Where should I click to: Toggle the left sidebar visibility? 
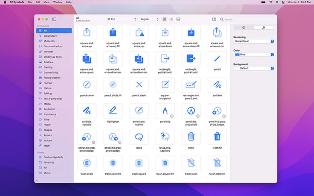[54, 19]
